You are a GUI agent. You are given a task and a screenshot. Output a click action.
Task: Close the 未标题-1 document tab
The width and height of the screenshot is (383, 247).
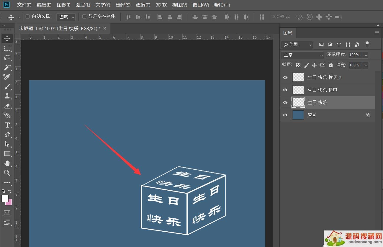click(104, 28)
